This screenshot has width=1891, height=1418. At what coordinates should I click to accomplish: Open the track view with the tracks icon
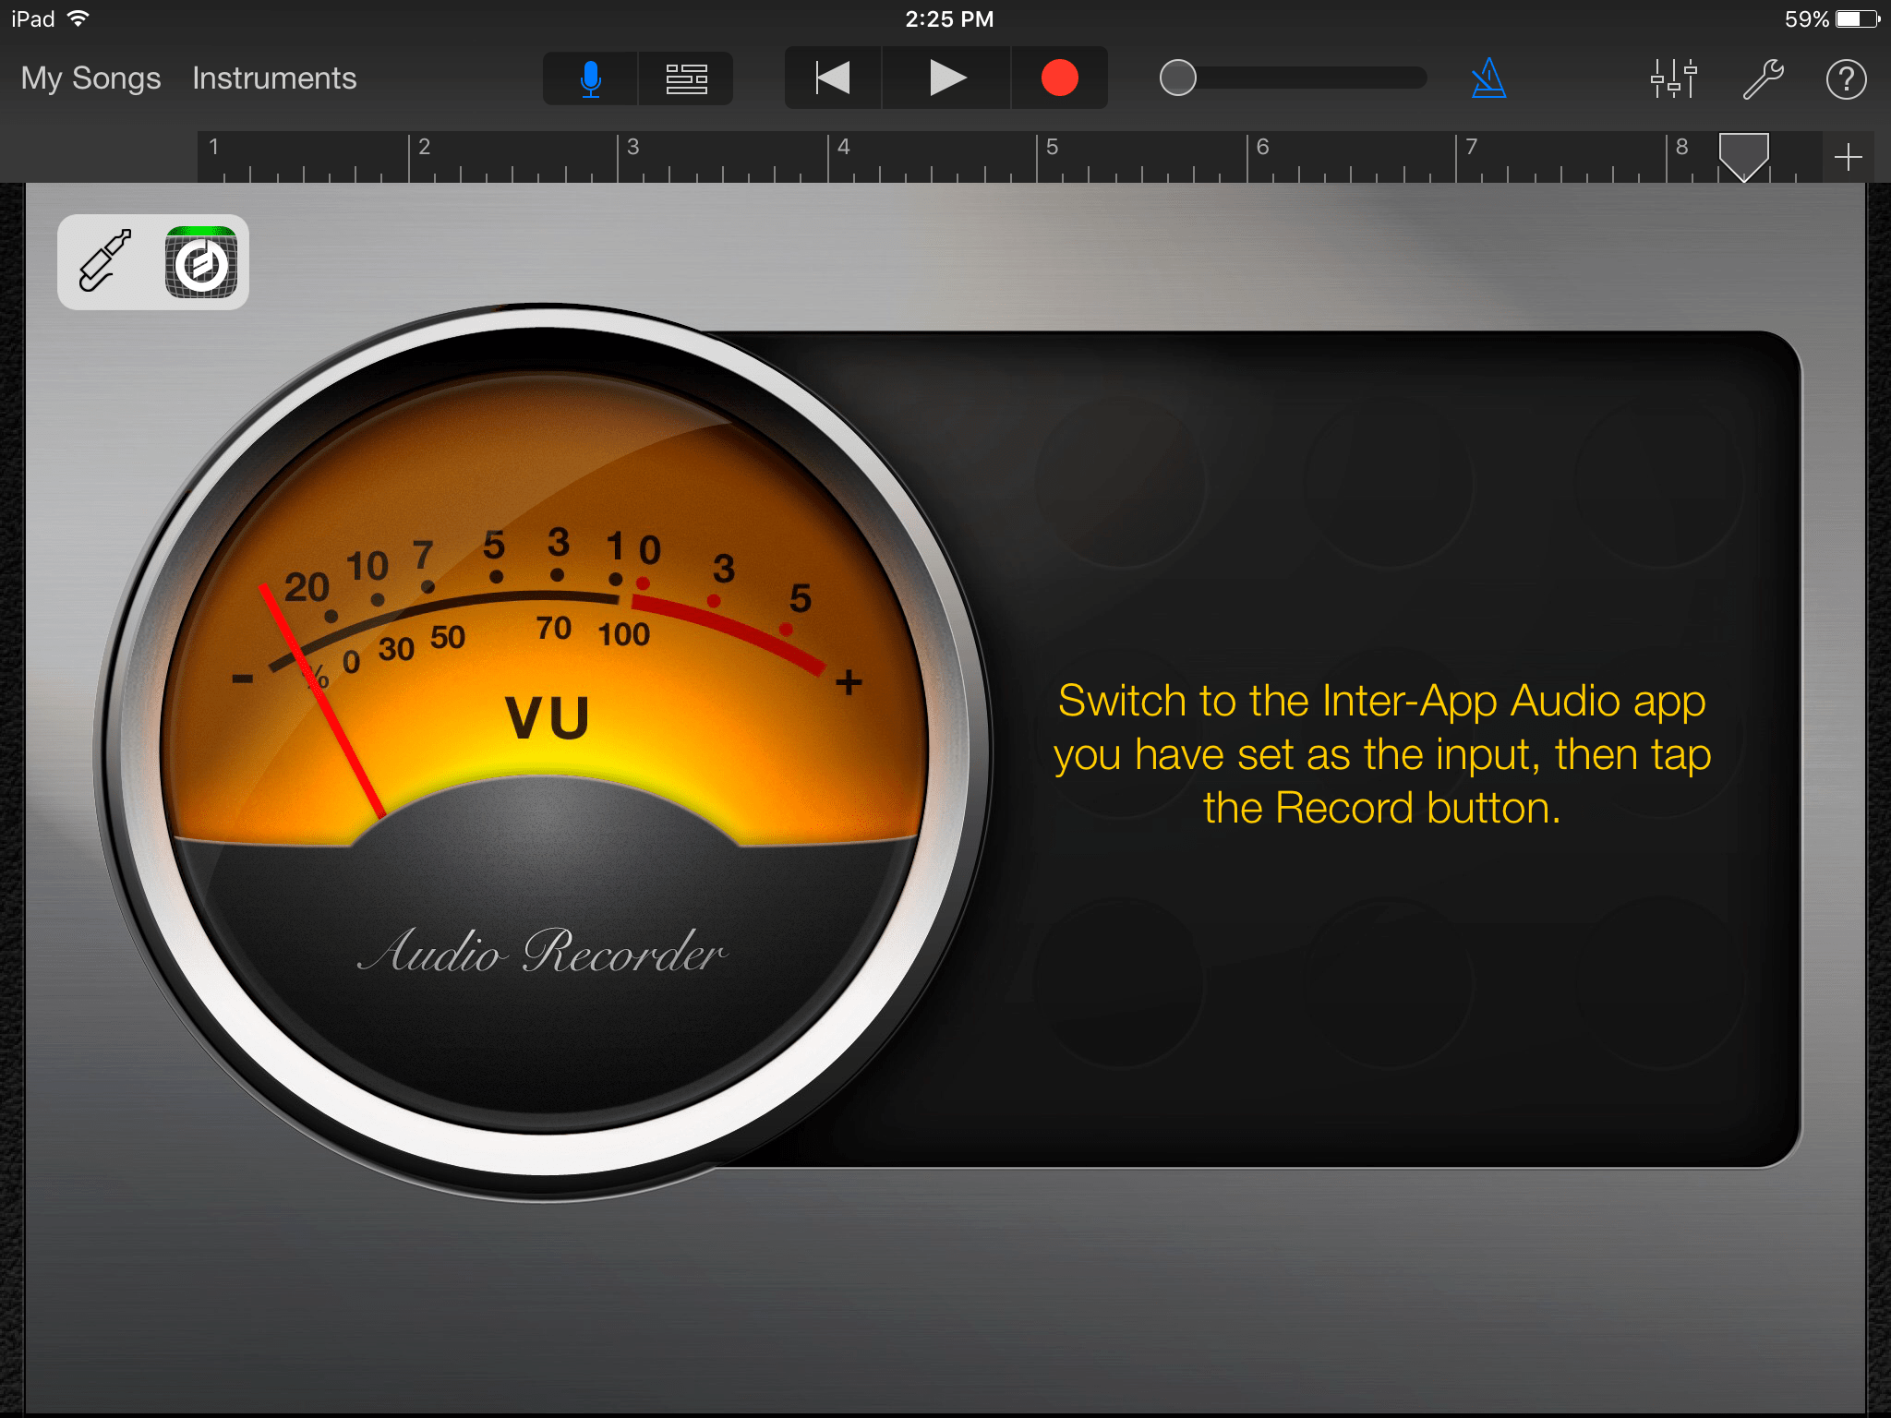tap(686, 78)
